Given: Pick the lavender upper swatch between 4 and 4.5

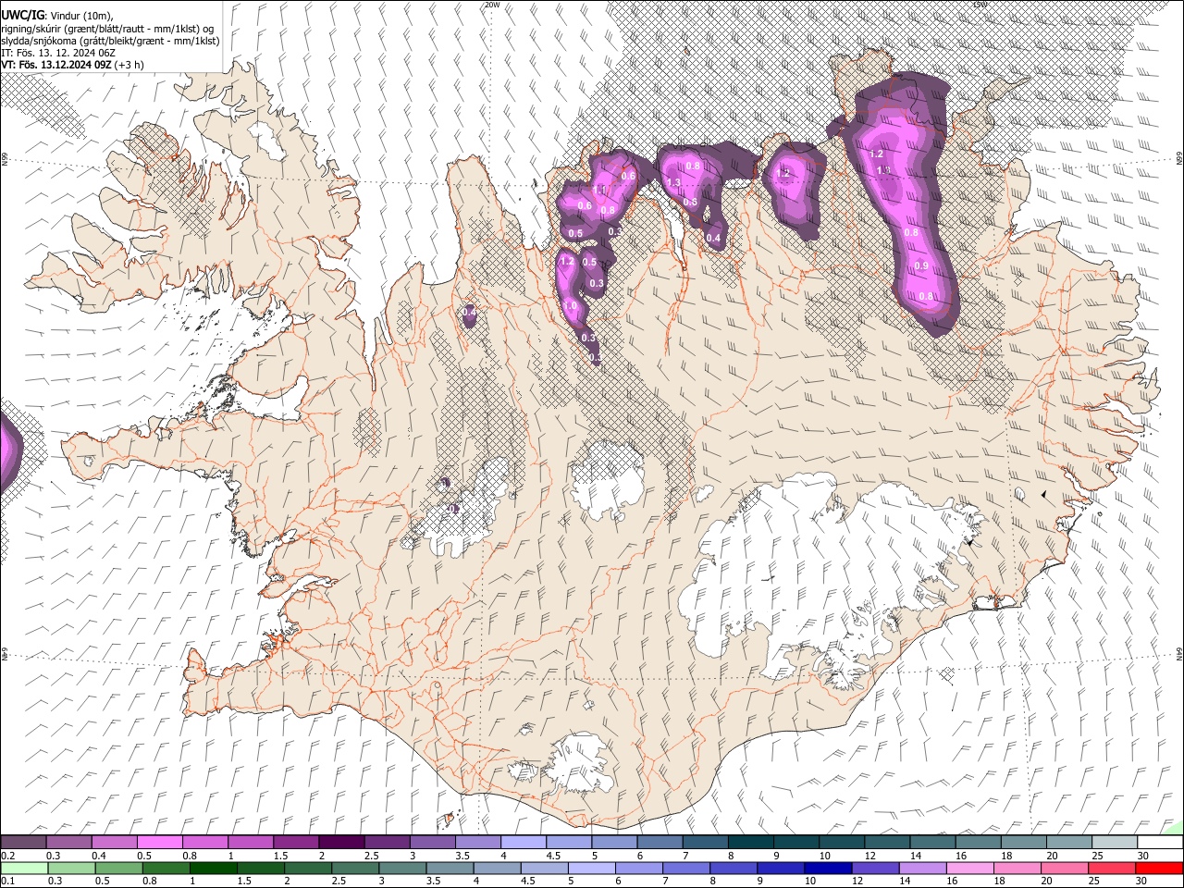Looking at the screenshot, I should point(523,842).
